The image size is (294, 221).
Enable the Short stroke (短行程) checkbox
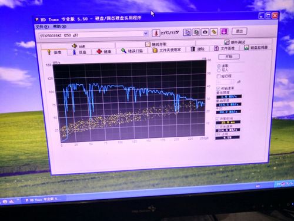point(219,76)
